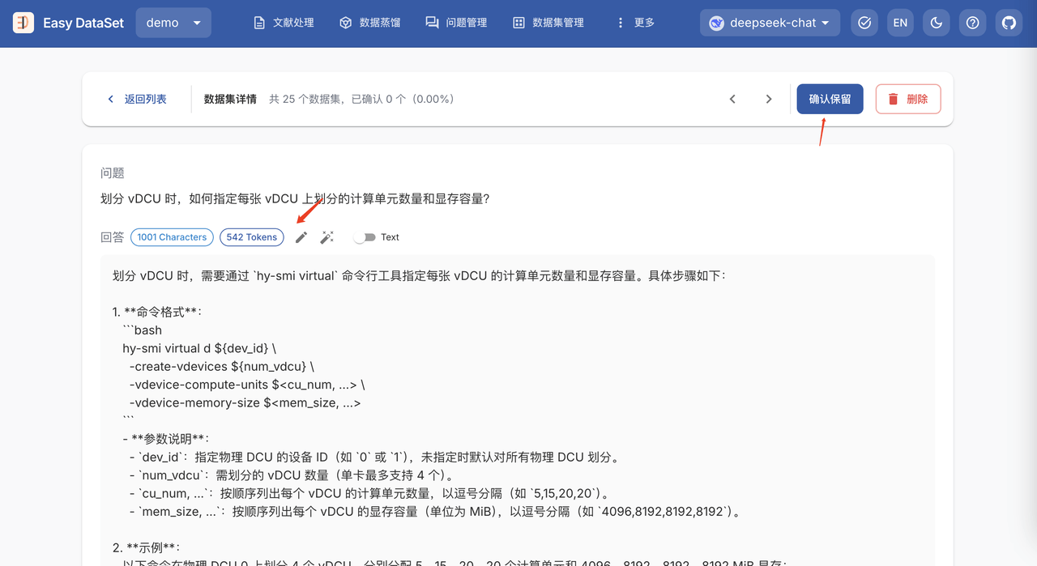Click the 问题 label
1037x566 pixels.
click(113, 173)
